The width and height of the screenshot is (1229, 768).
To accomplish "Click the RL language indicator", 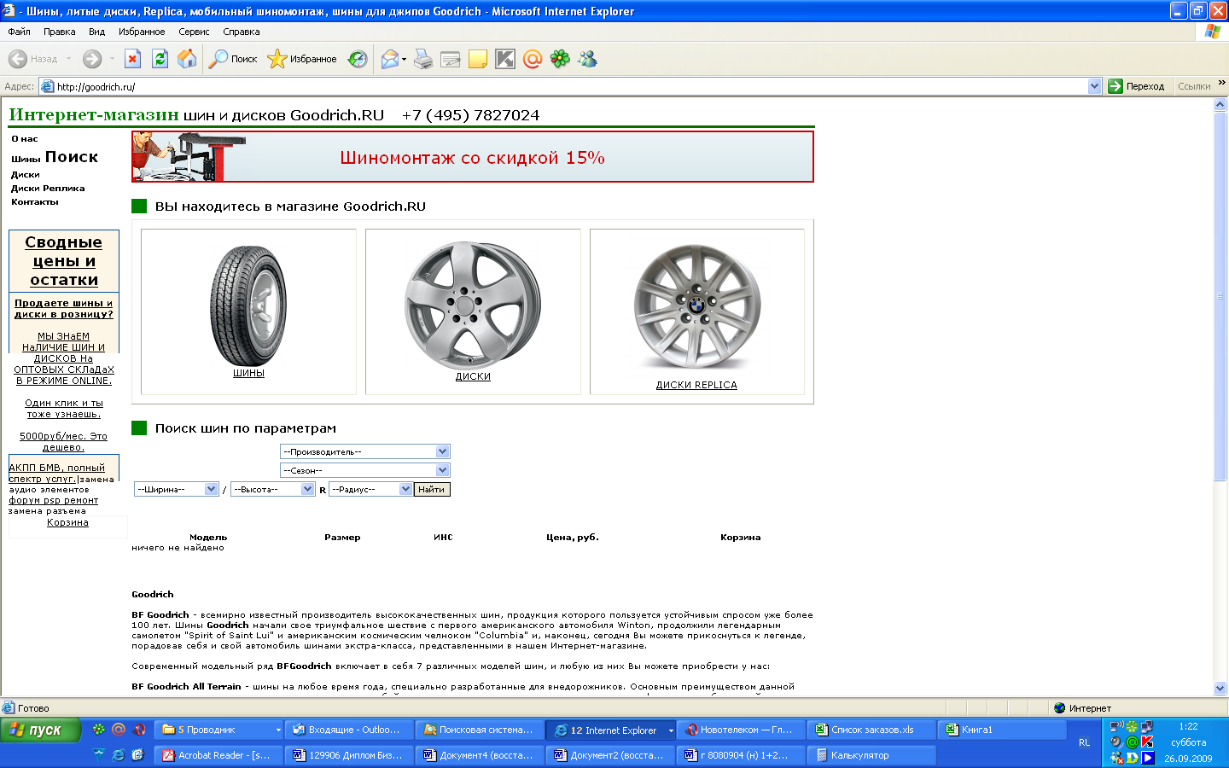I will pyautogui.click(x=1084, y=742).
